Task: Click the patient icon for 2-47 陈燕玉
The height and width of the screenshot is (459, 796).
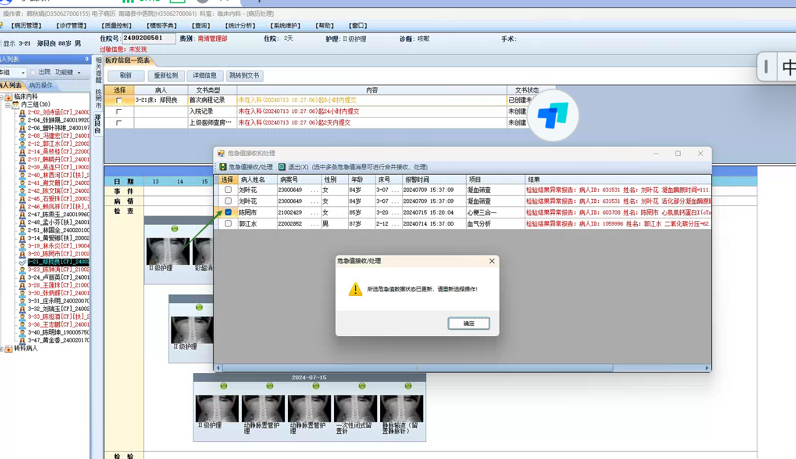Action: pos(23,214)
